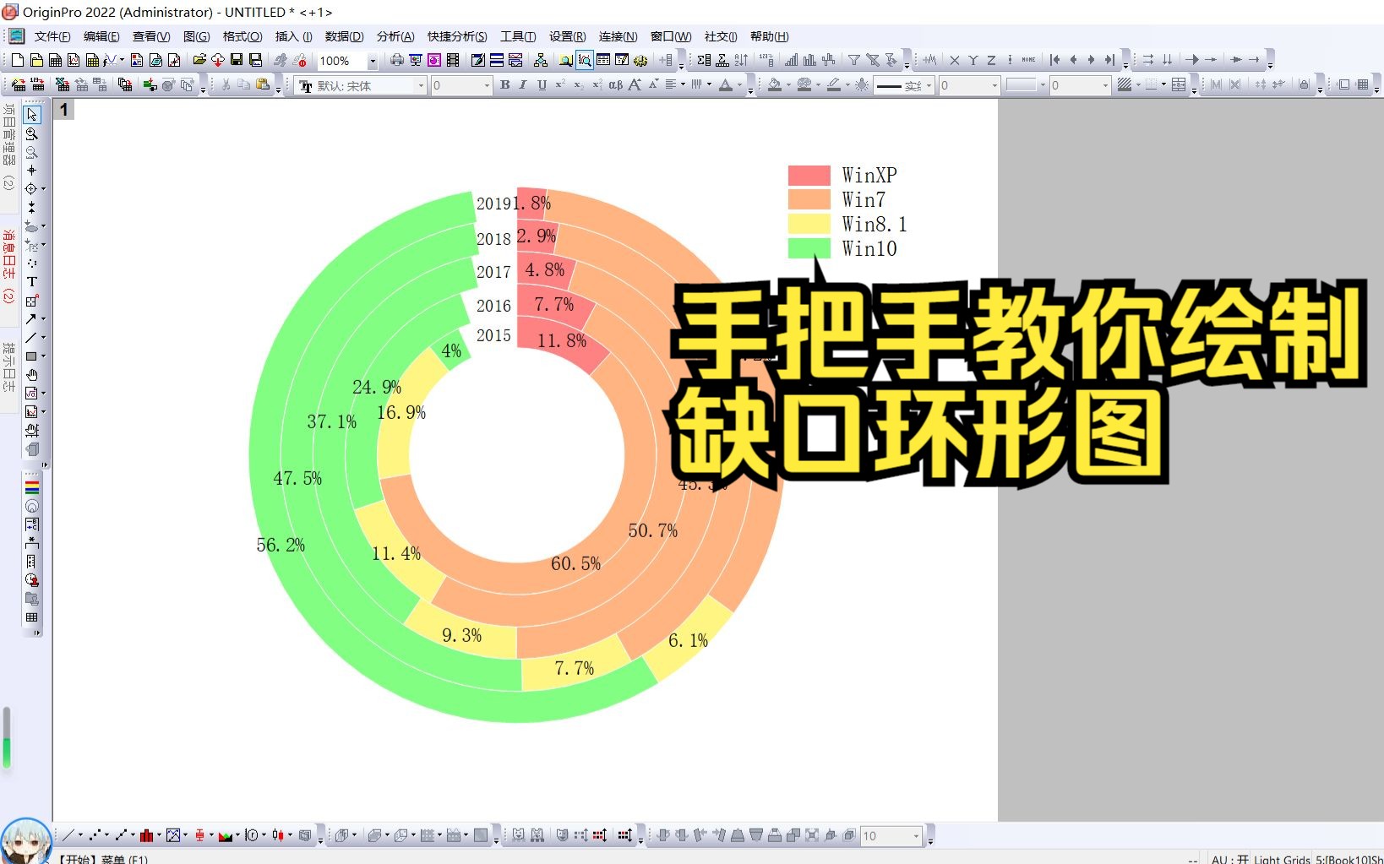This screenshot has width=1384, height=864.
Task: Toggle Italic text formatting
Action: pos(523,84)
